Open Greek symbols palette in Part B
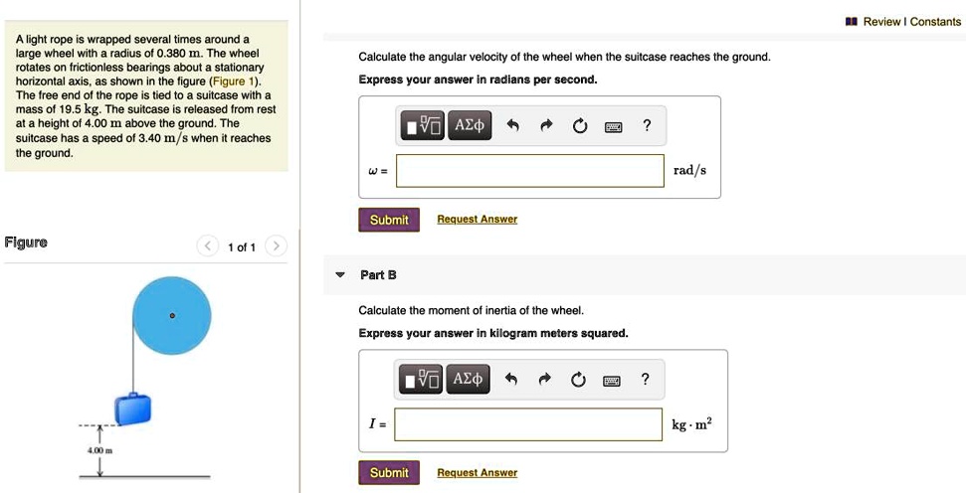The image size is (966, 493). (x=469, y=380)
